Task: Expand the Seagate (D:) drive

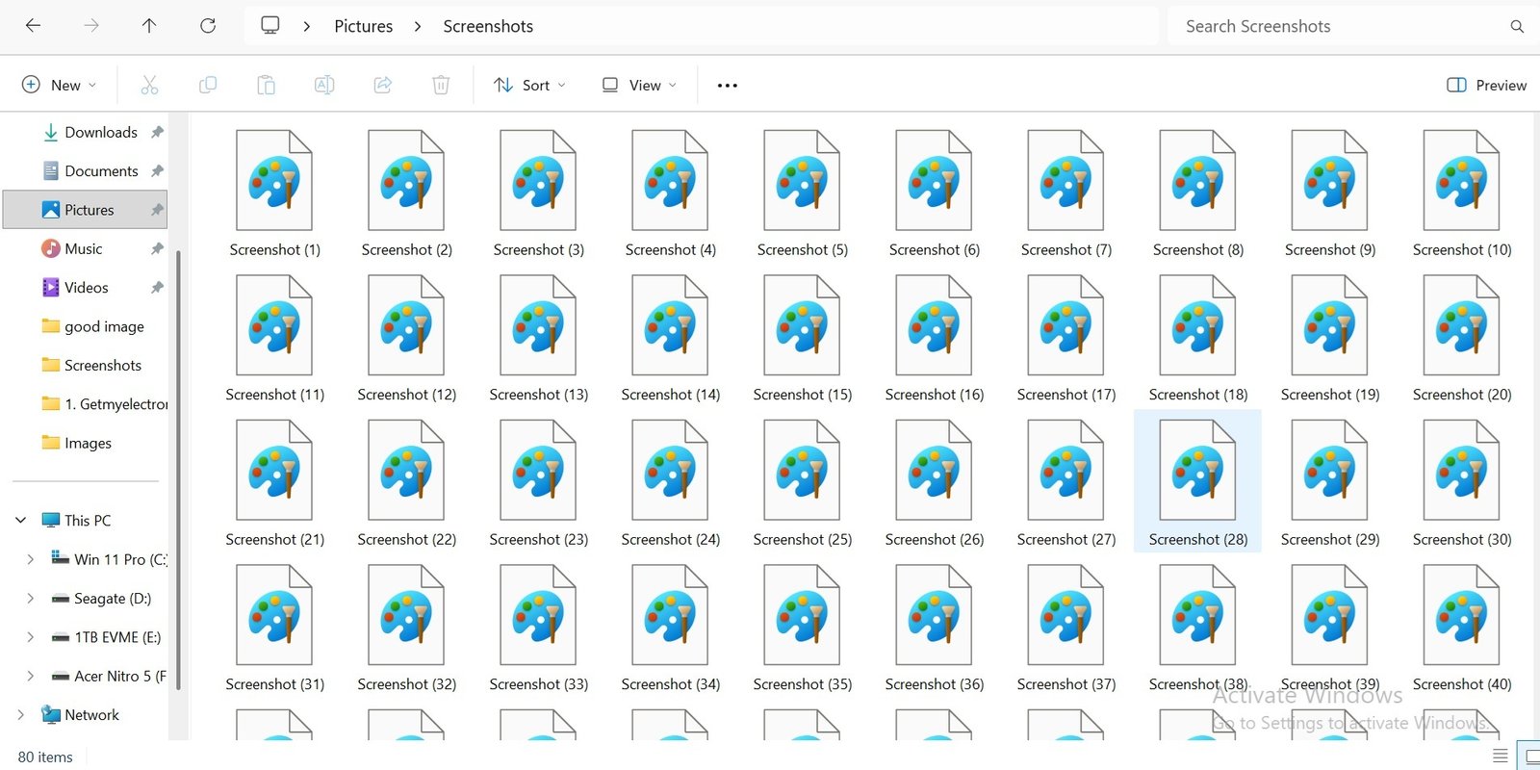Action: (30, 599)
